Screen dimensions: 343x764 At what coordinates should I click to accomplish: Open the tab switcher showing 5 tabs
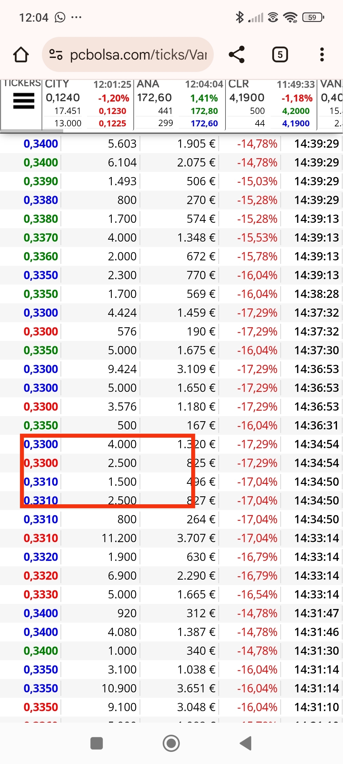coord(280,54)
